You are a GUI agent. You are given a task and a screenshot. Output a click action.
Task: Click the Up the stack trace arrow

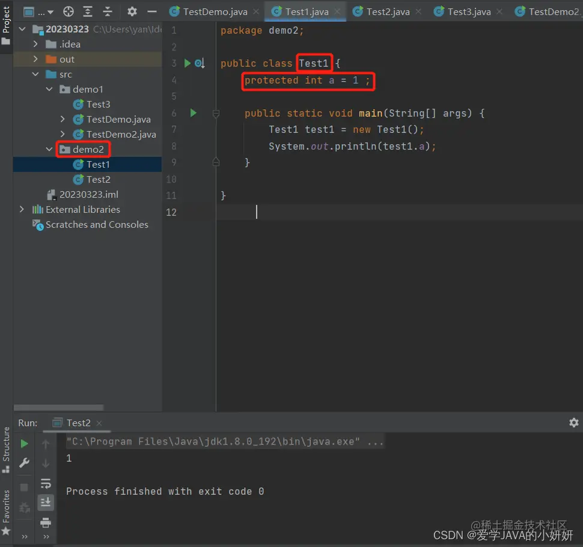click(46, 444)
